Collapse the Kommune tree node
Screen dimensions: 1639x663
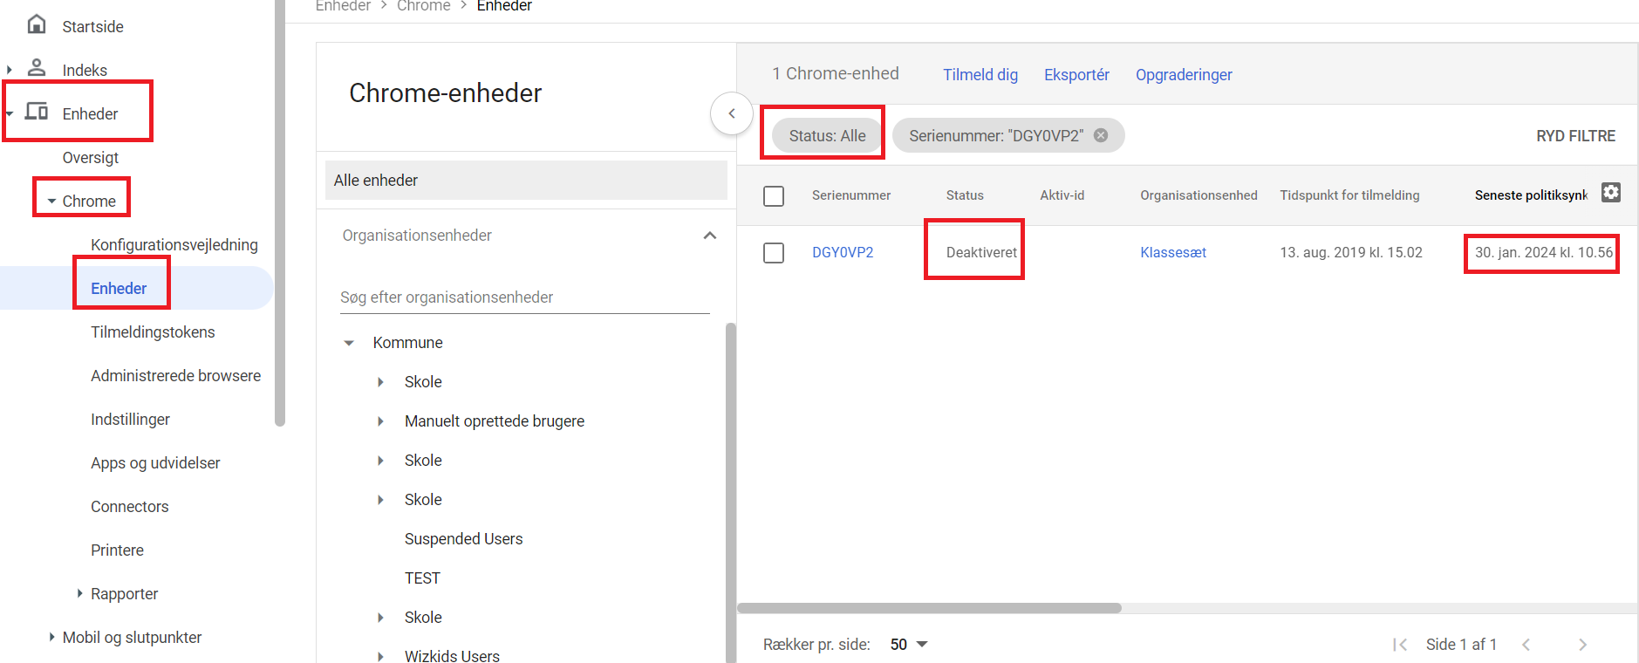click(349, 343)
